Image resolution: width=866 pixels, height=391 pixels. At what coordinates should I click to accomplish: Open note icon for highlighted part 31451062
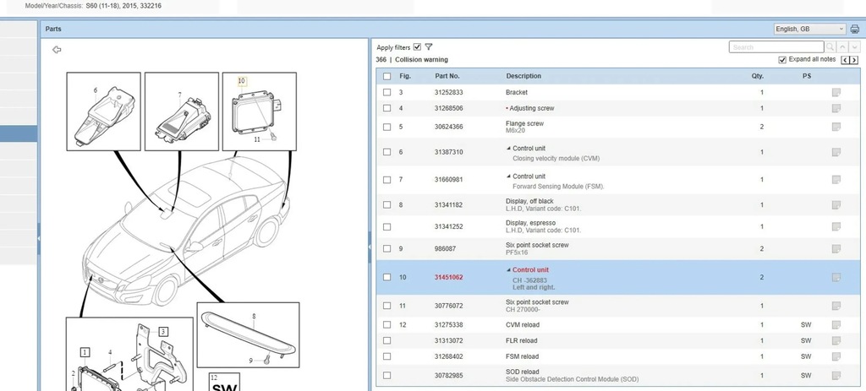(x=836, y=277)
